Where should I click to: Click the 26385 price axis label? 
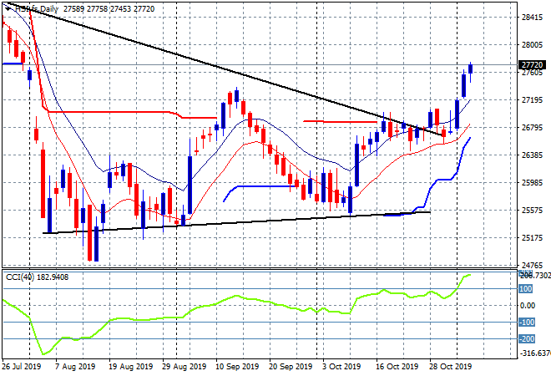(x=532, y=155)
